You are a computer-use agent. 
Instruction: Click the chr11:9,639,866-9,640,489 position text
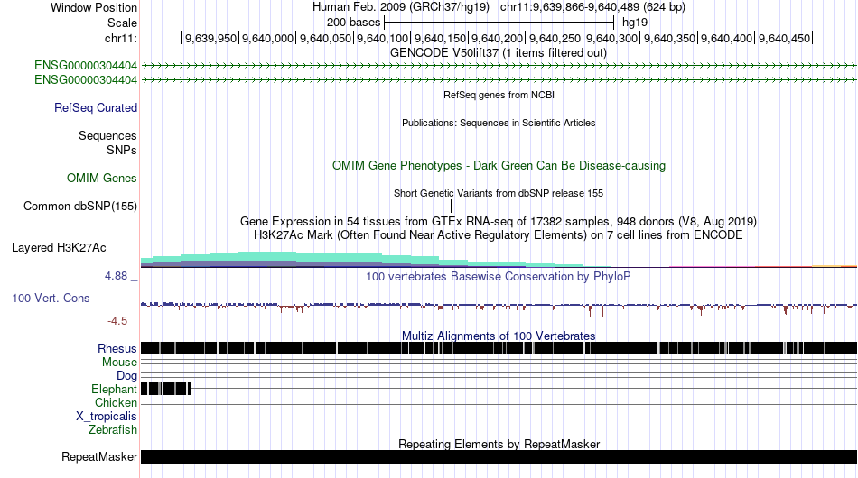(592, 7)
